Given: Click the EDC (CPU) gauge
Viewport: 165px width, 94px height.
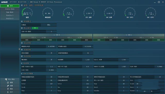Looking at the screenshot, I should click(x=151, y=13).
